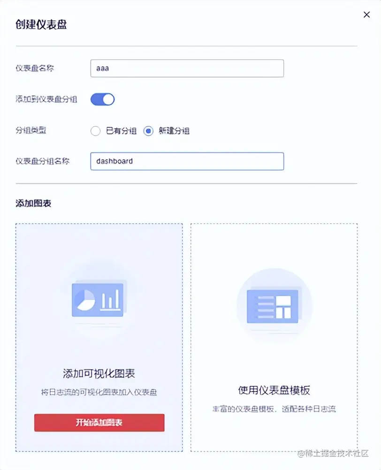Image resolution: width=381 pixels, height=470 pixels.
Task: Click the 仪表盘名称 label
Action: point(35,68)
